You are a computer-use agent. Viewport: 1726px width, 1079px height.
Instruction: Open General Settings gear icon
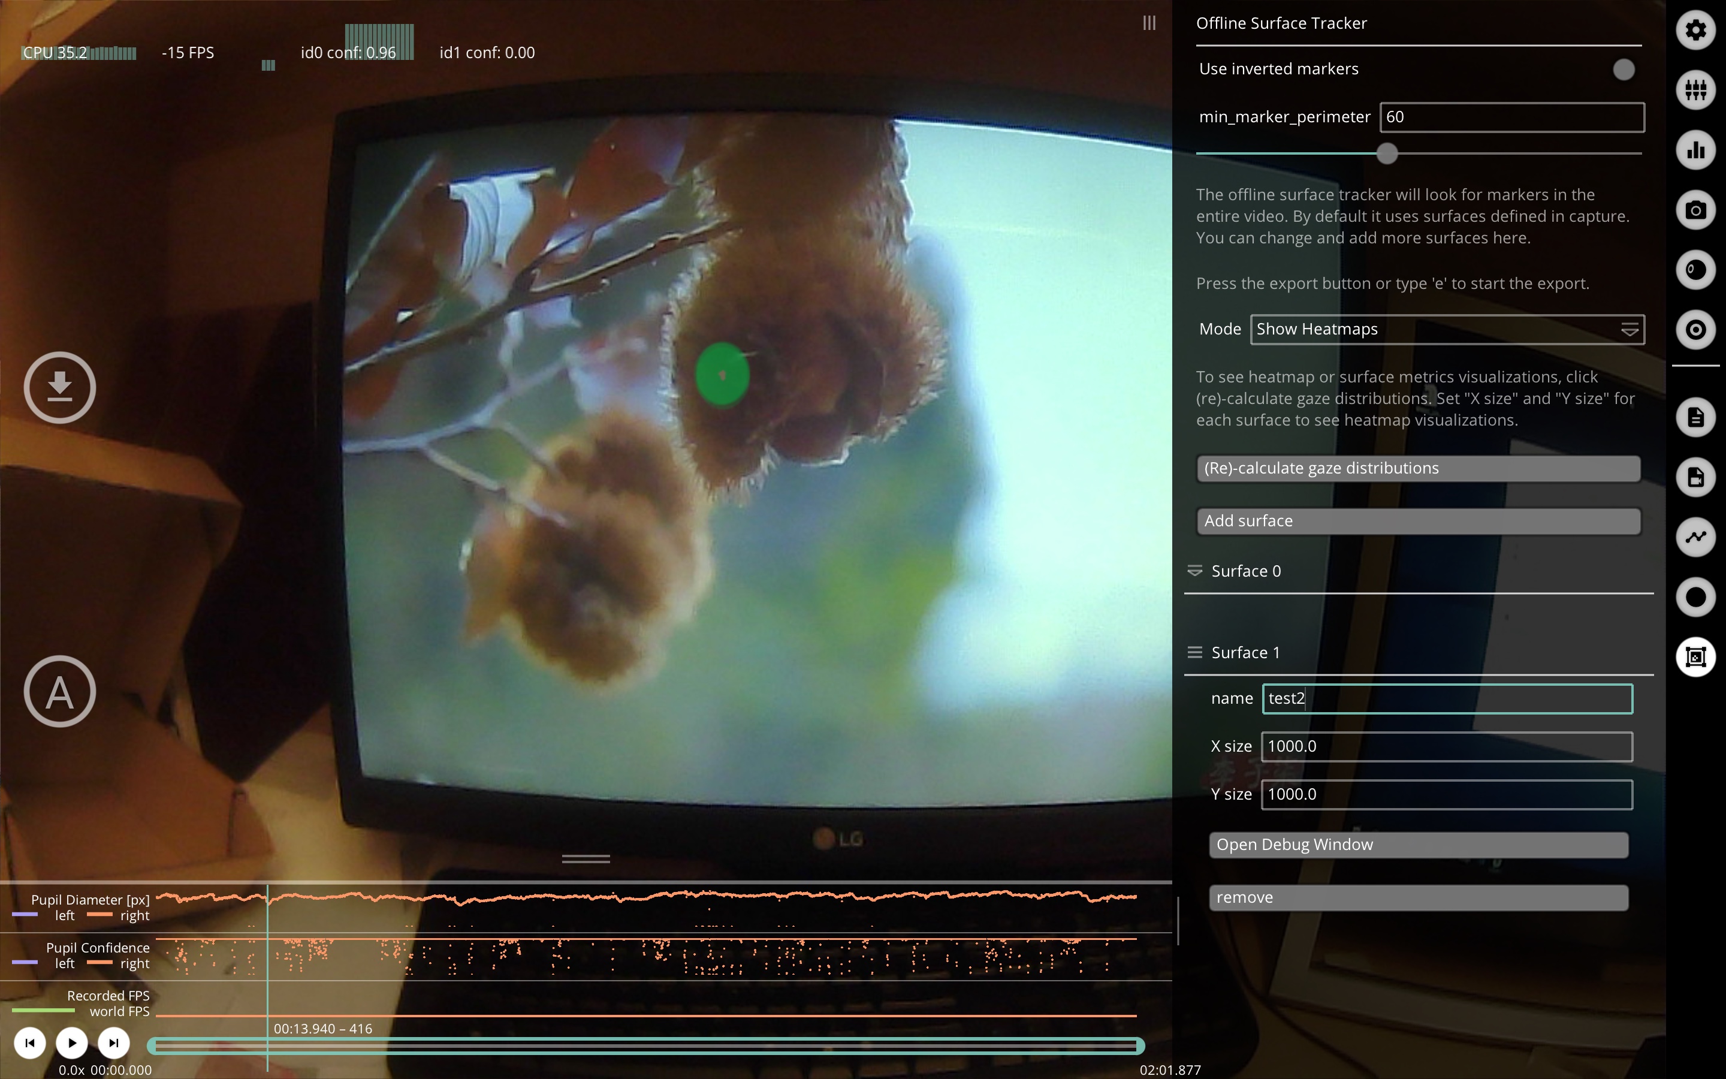point(1695,31)
